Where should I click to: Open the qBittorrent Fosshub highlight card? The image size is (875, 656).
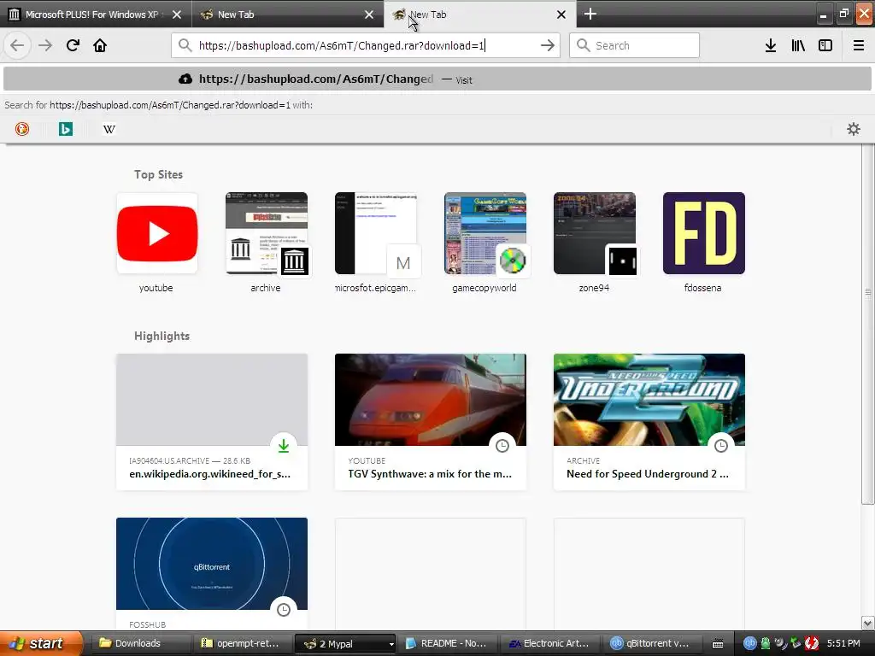click(212, 575)
